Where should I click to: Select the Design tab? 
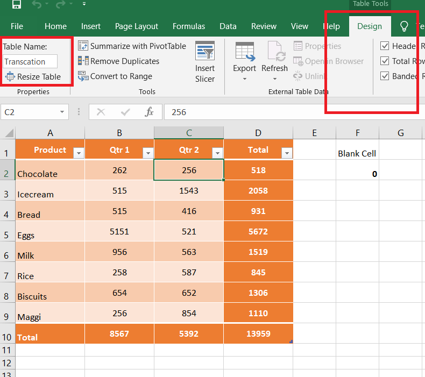(x=370, y=26)
